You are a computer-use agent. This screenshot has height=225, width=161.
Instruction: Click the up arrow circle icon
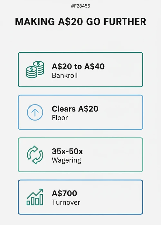(x=35, y=112)
